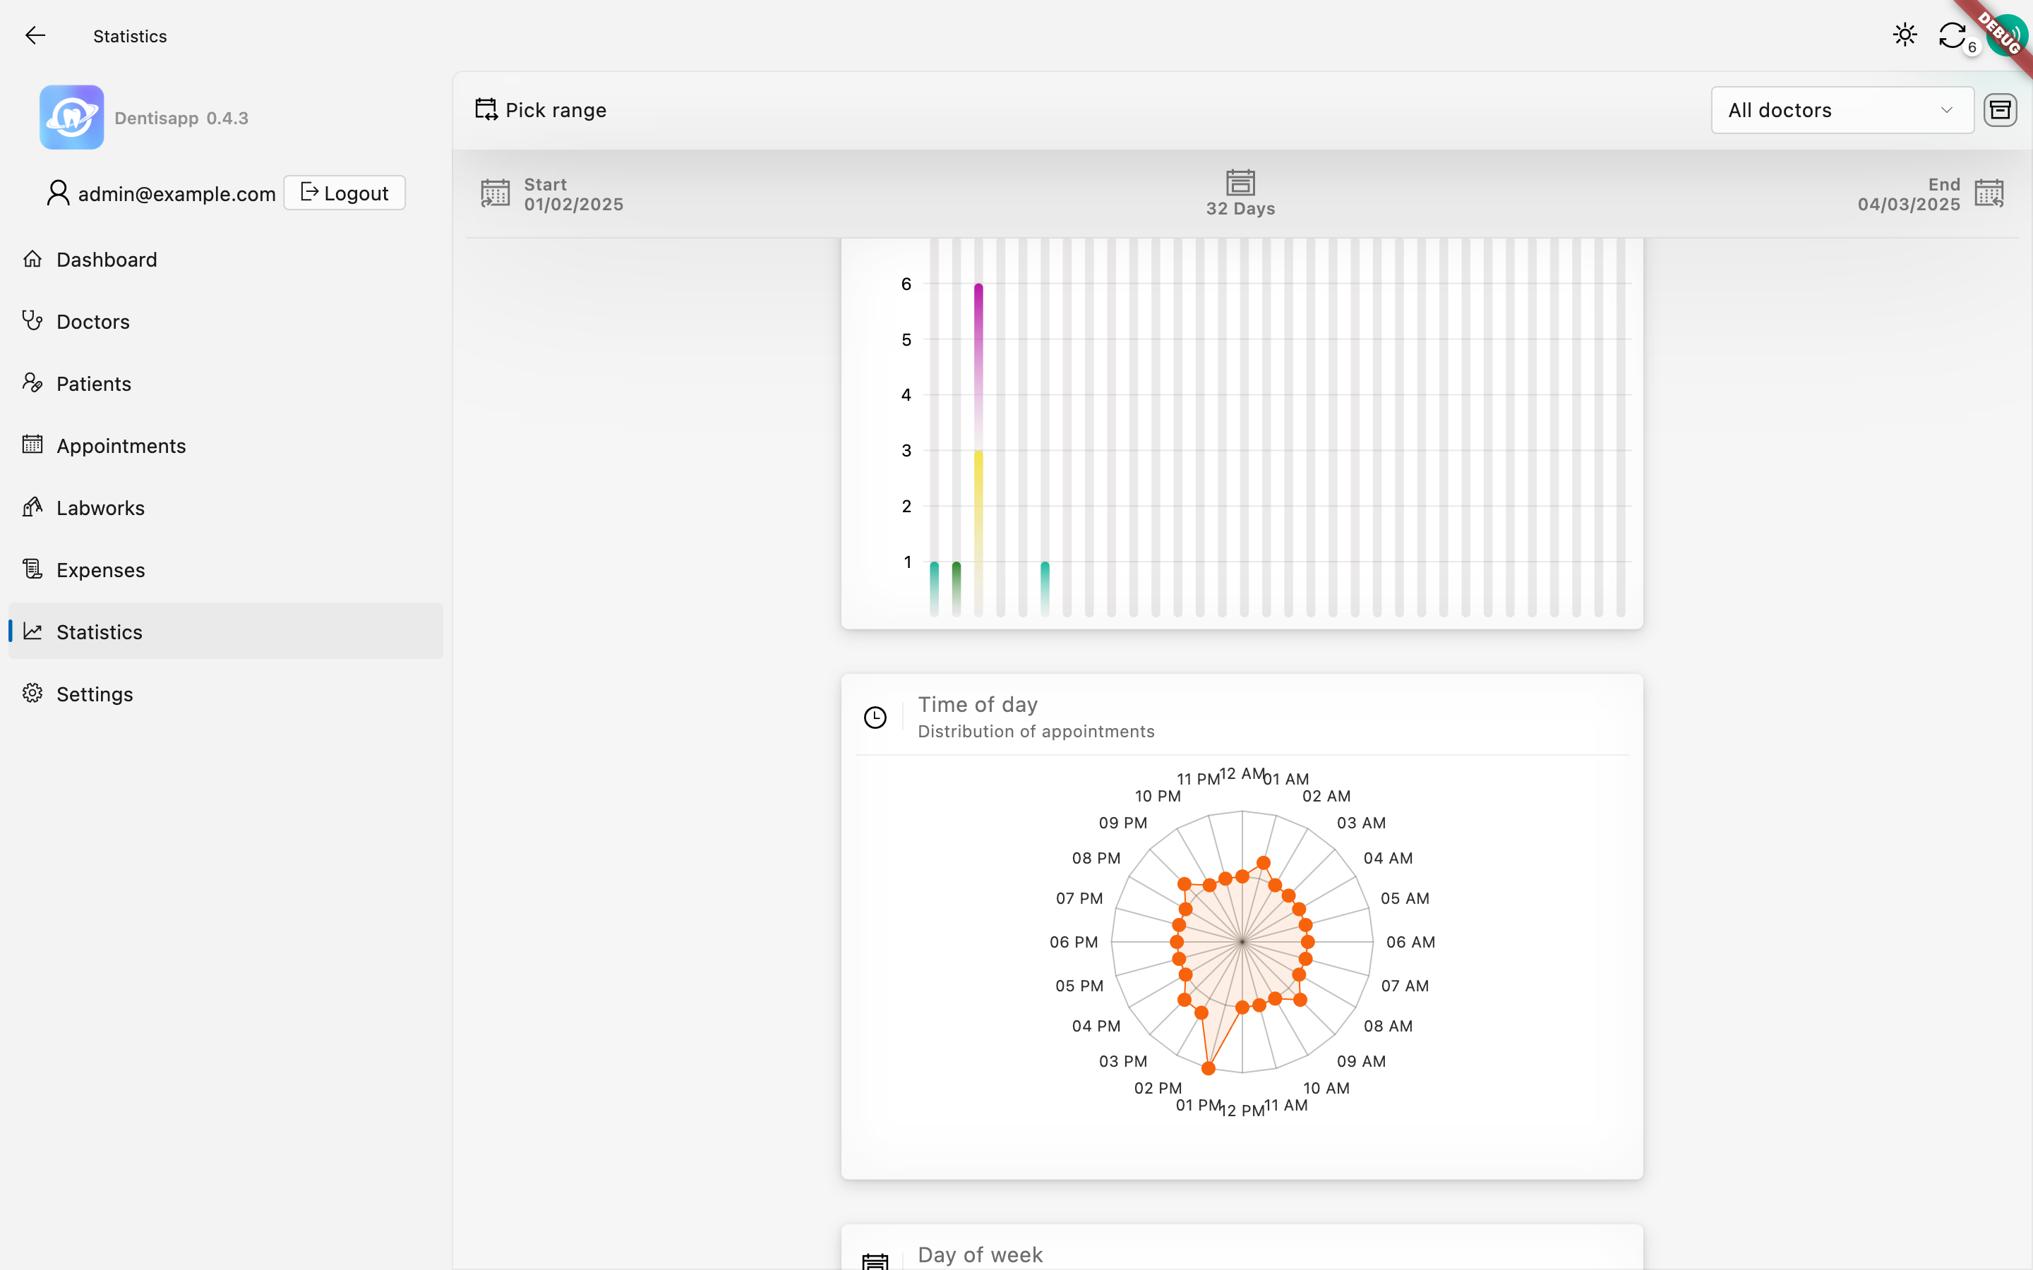Click the Pick range calendar icon
The height and width of the screenshot is (1270, 2033).
point(486,109)
